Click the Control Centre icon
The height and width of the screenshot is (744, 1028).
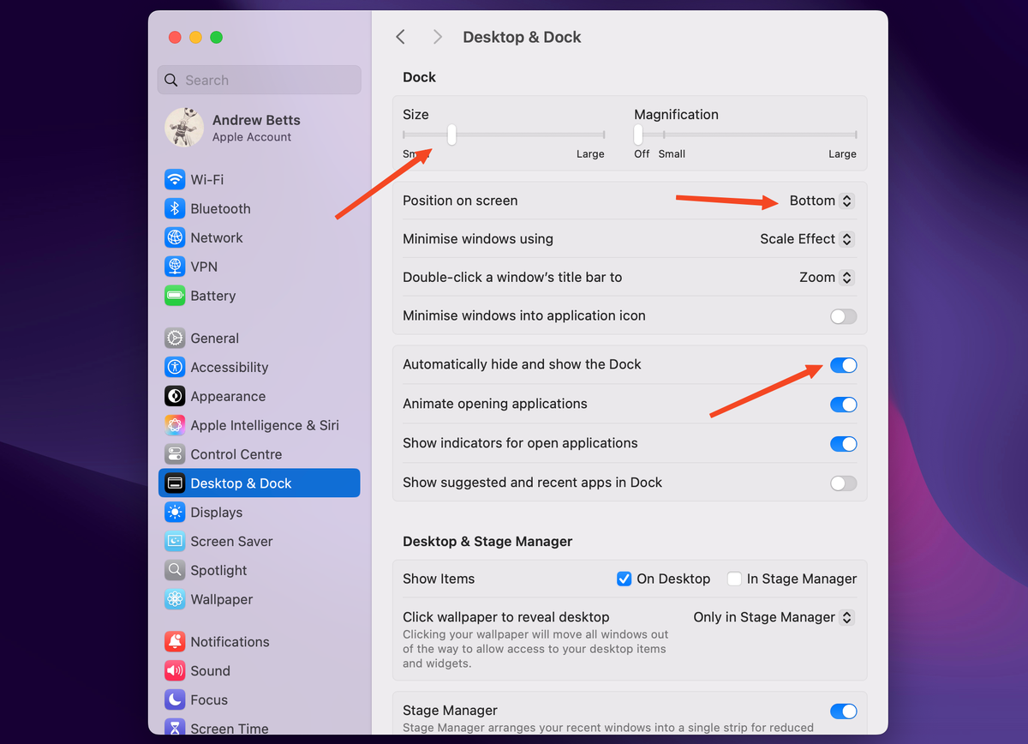175,454
